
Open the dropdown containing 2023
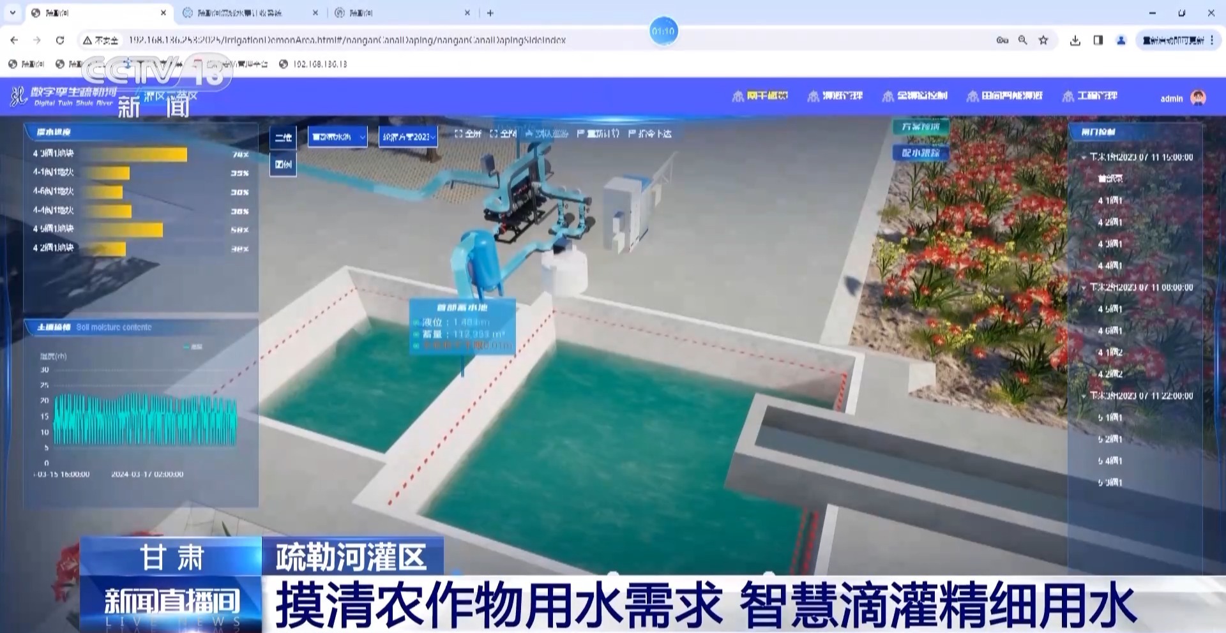click(x=408, y=137)
